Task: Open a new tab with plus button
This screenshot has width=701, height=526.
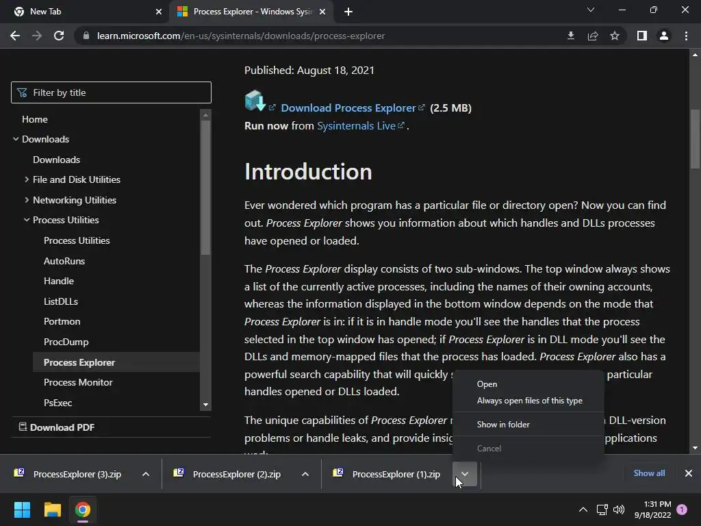Action: click(348, 12)
